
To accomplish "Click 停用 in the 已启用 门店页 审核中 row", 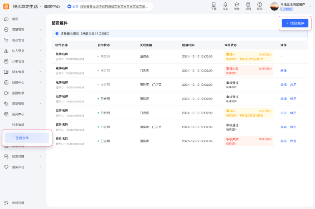I will coord(293,113).
